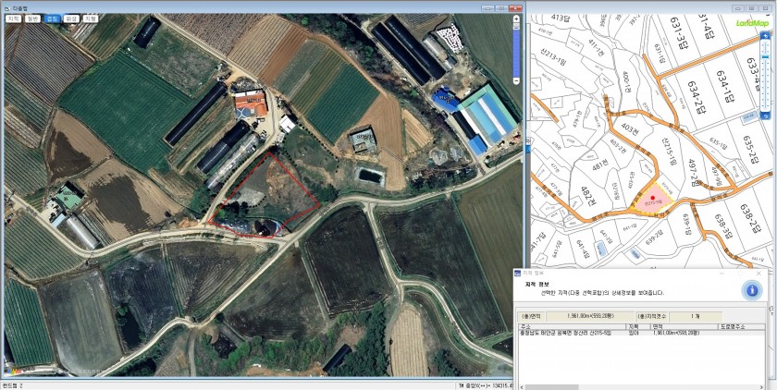Switch to 일반 map mode
The width and height of the screenshot is (777, 390).
32,18
